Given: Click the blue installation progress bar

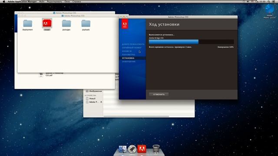Looking at the screenshot, I should point(174,42).
